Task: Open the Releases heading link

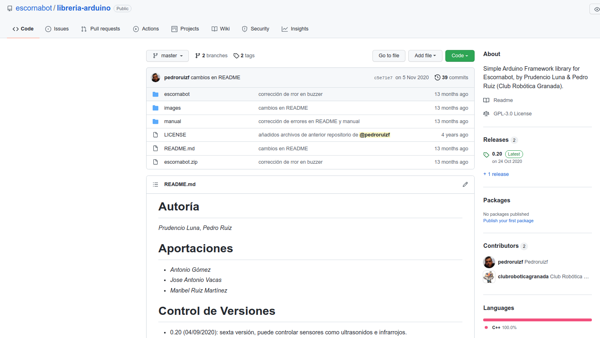Action: pyautogui.click(x=496, y=140)
